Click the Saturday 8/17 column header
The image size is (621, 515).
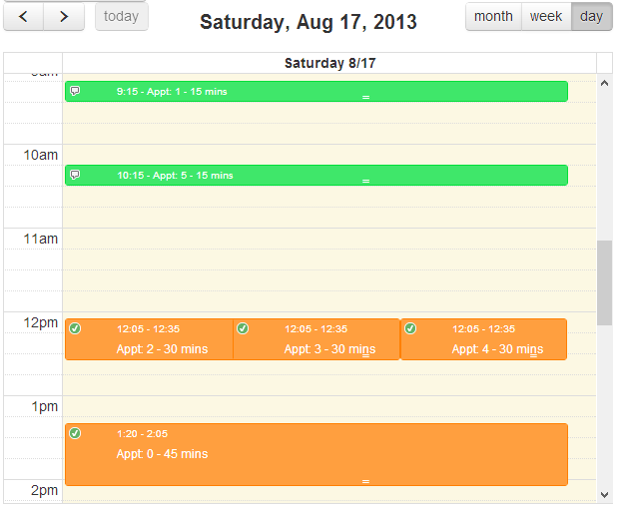pyautogui.click(x=329, y=63)
